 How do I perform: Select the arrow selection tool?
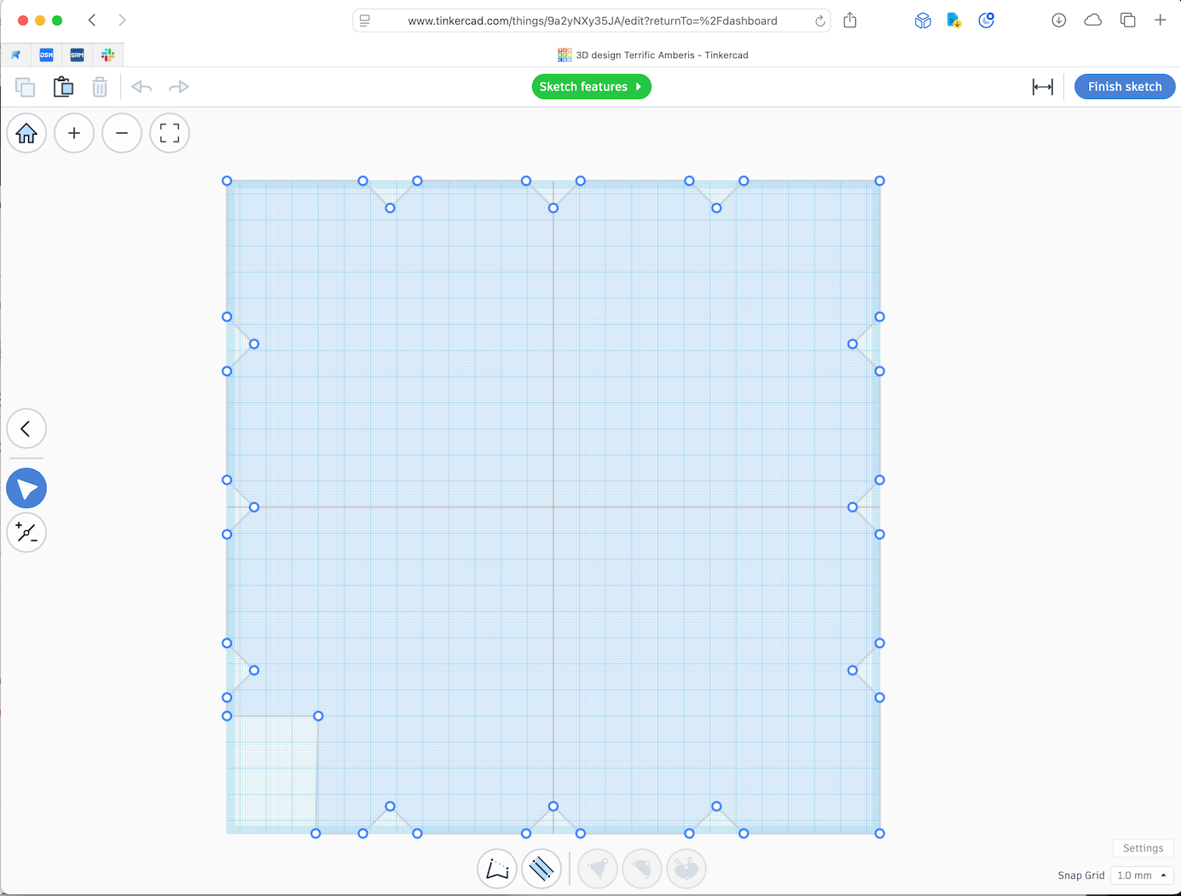coord(26,488)
